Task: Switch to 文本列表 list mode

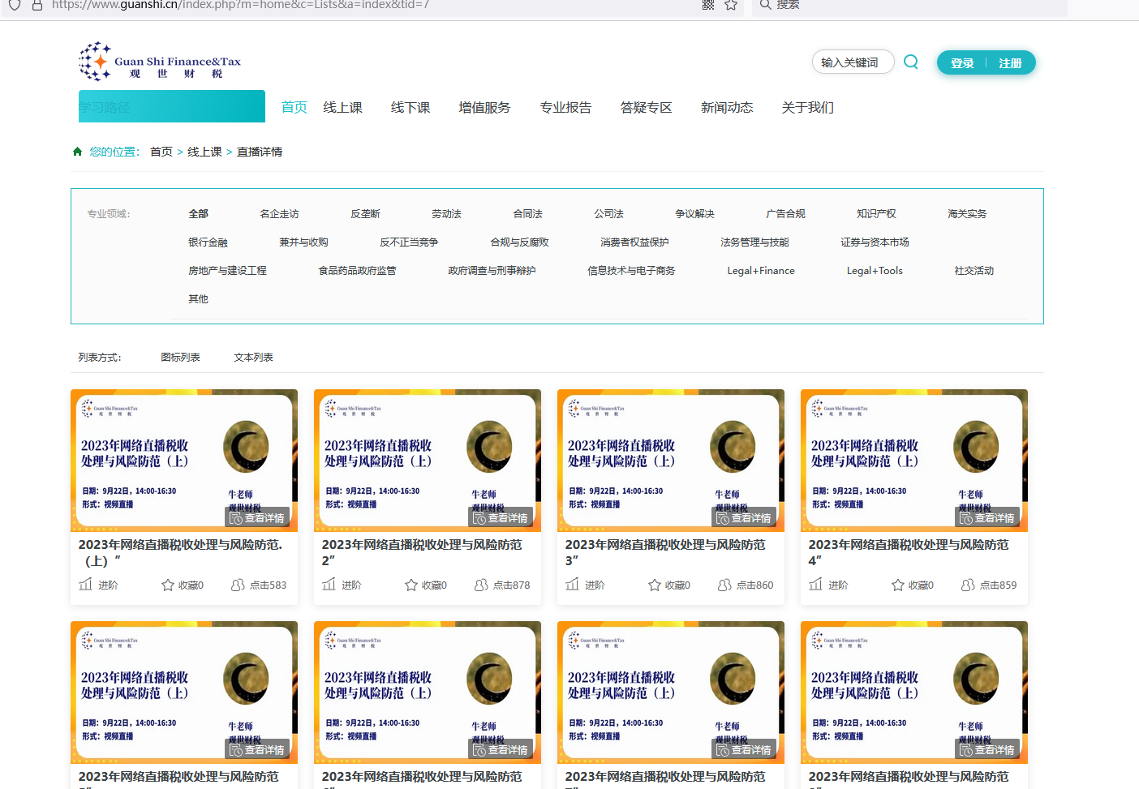Action: coord(253,357)
